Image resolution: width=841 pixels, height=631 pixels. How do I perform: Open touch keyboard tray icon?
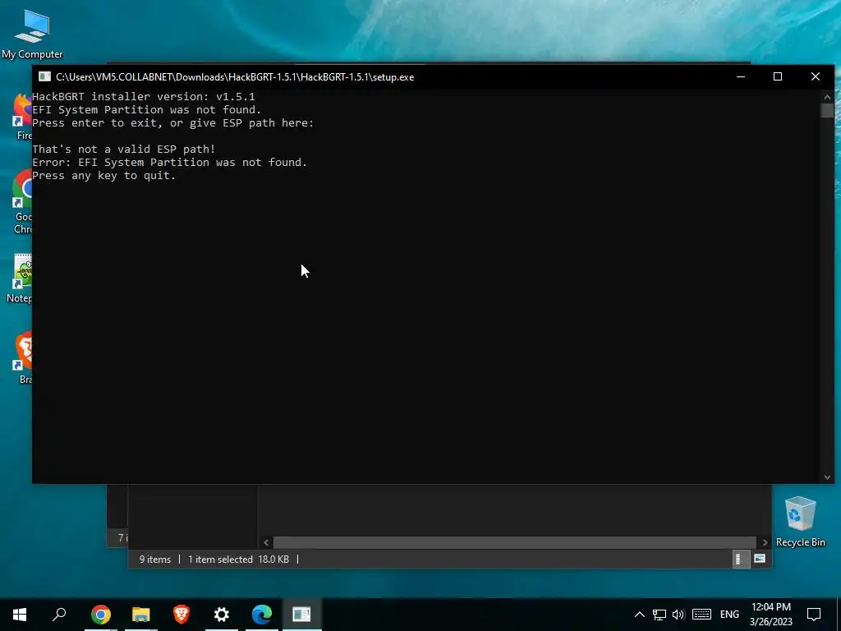pyautogui.click(x=701, y=615)
